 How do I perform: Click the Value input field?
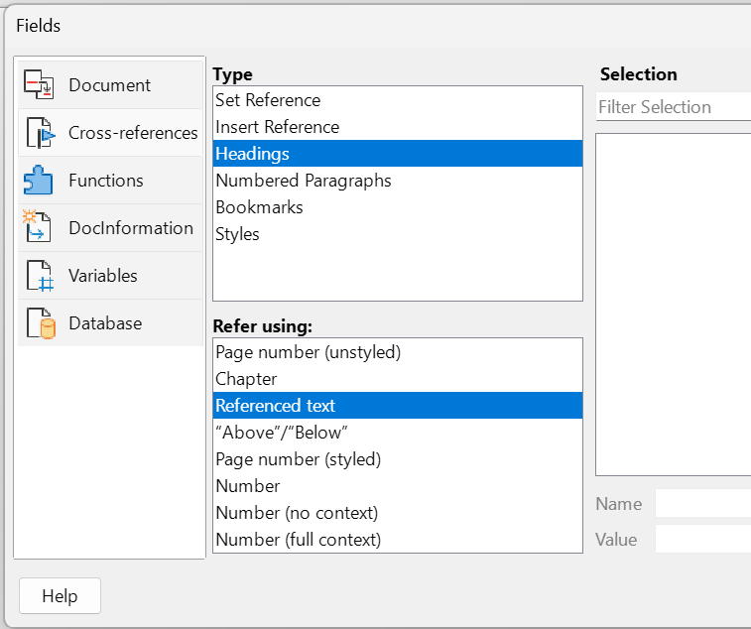703,539
